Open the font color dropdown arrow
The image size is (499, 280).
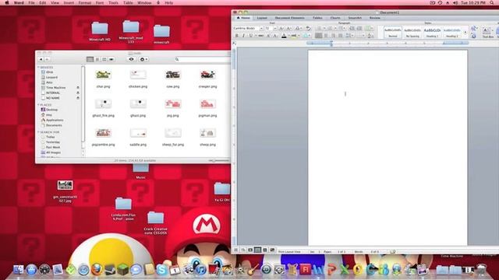288,36
